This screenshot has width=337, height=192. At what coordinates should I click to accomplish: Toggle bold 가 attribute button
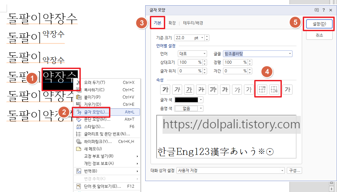[165, 90]
